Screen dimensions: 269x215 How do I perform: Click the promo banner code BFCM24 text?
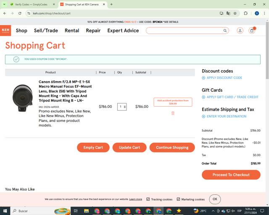click(157, 22)
